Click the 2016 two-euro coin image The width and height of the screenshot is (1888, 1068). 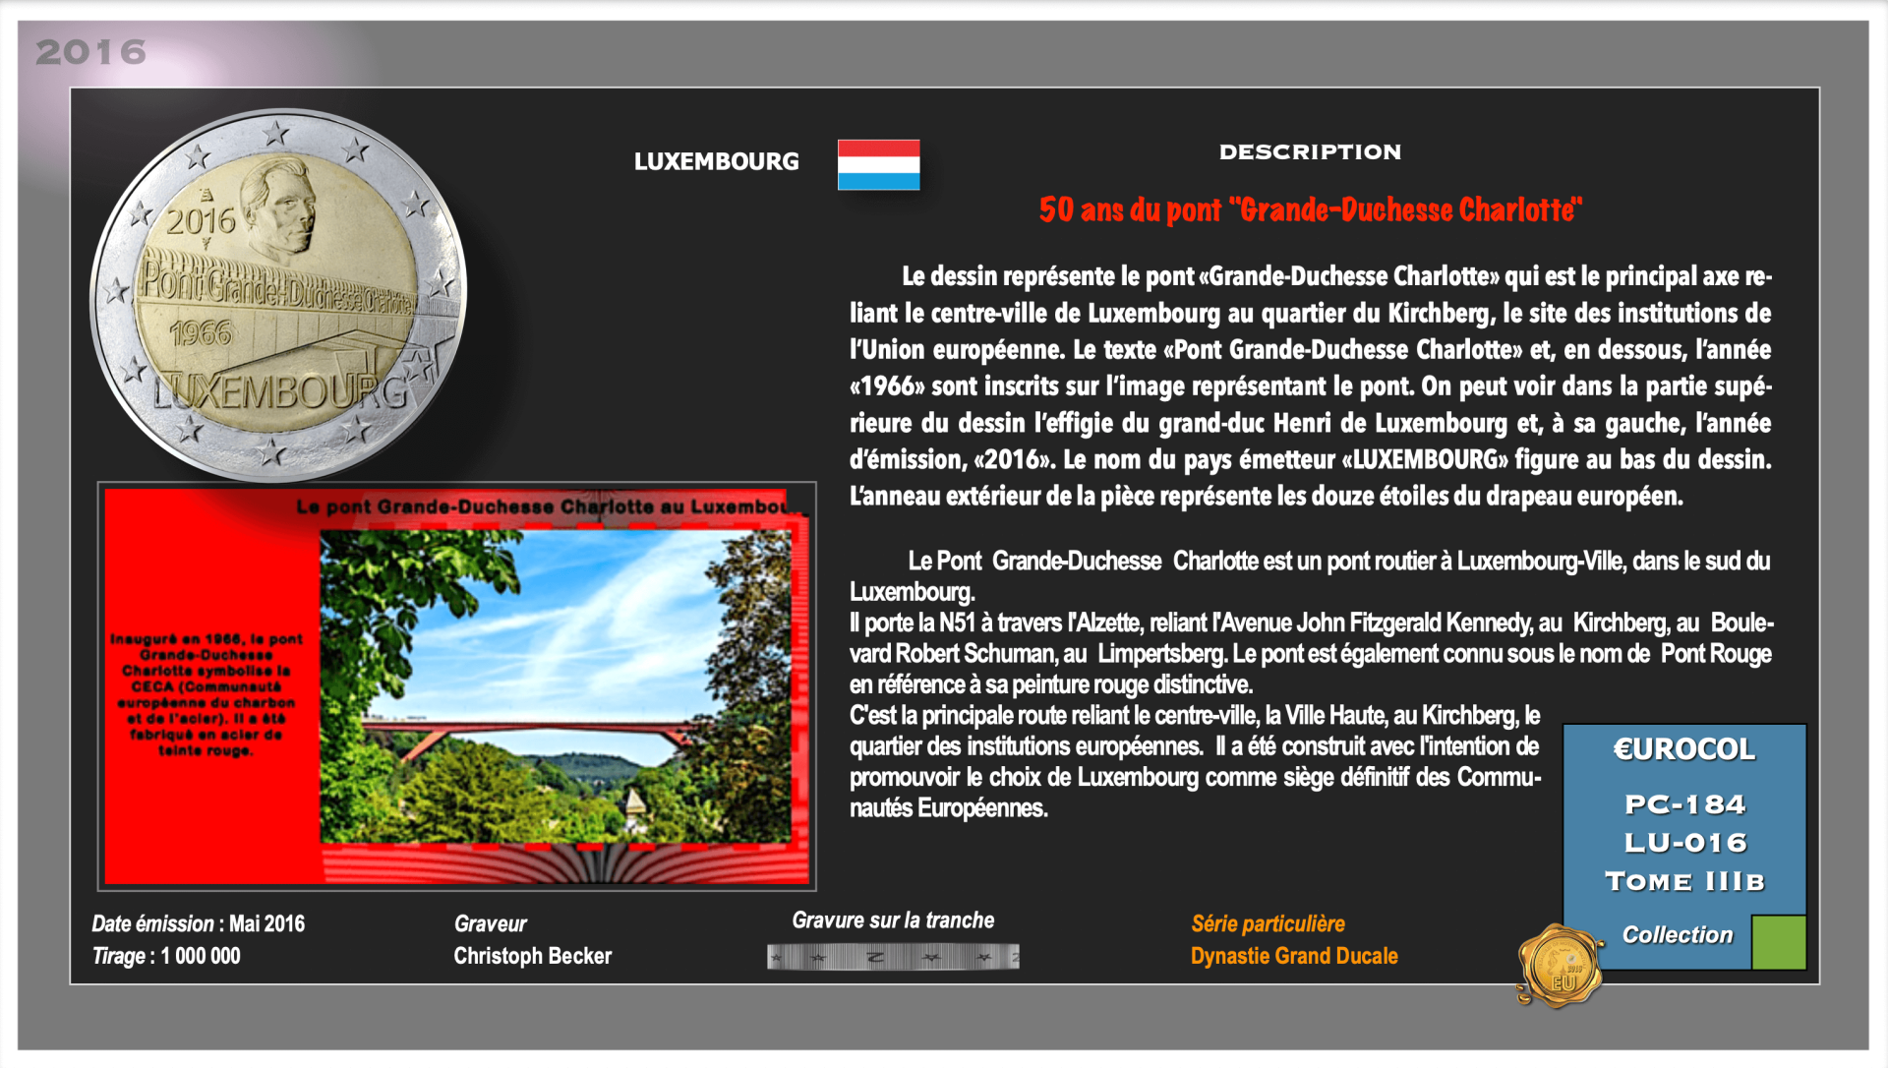[x=278, y=293]
